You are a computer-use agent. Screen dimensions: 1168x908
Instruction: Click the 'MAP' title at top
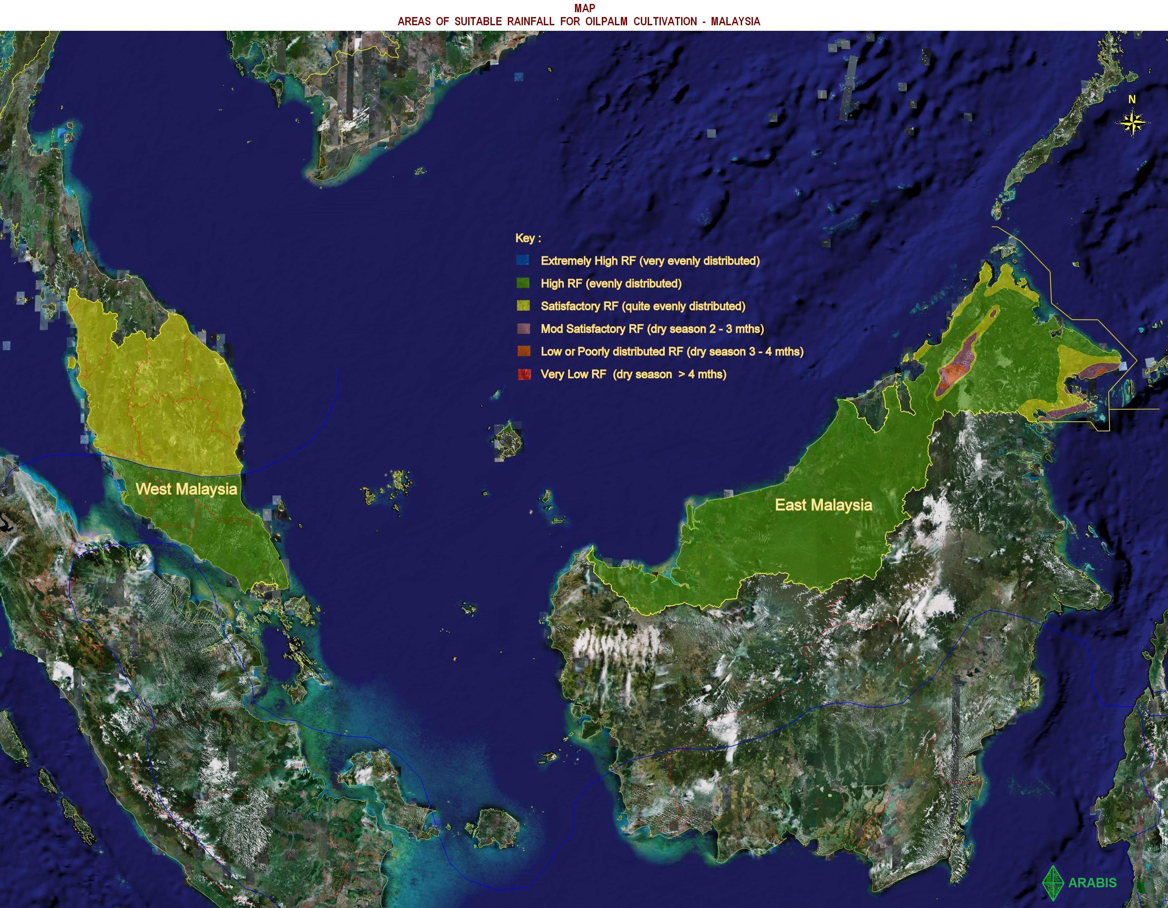pos(584,8)
